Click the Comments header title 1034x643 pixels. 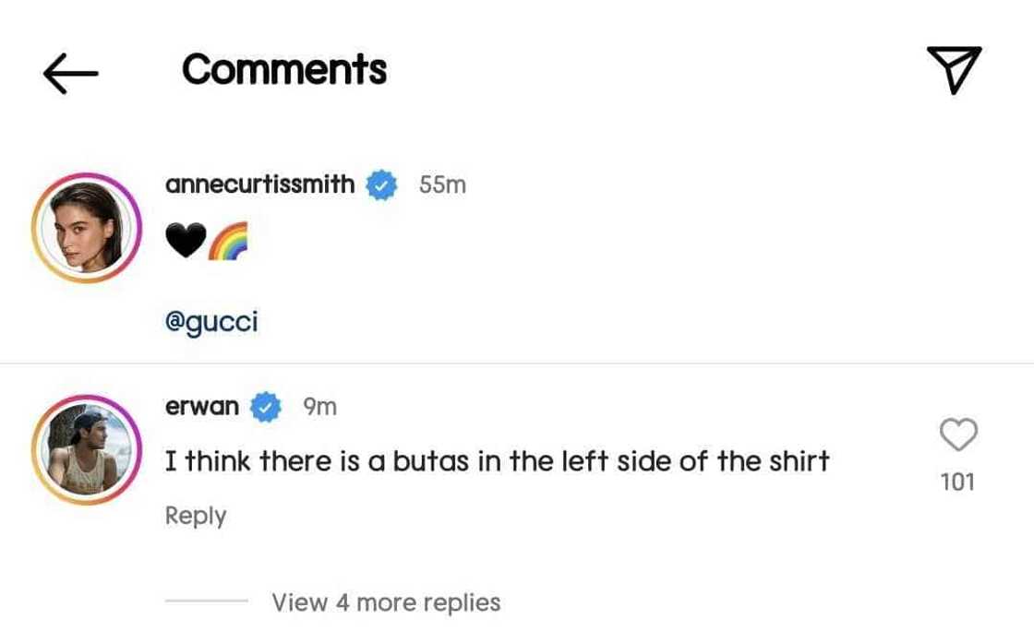click(x=284, y=70)
